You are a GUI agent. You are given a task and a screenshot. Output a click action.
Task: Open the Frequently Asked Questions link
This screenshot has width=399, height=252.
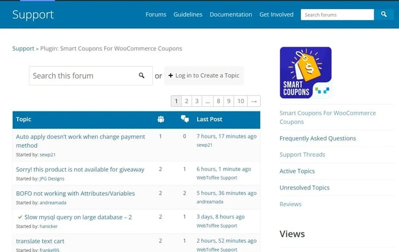[317, 139]
